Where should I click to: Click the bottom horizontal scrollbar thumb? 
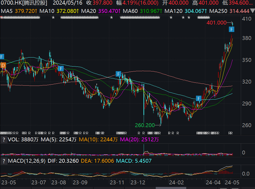point(171,188)
